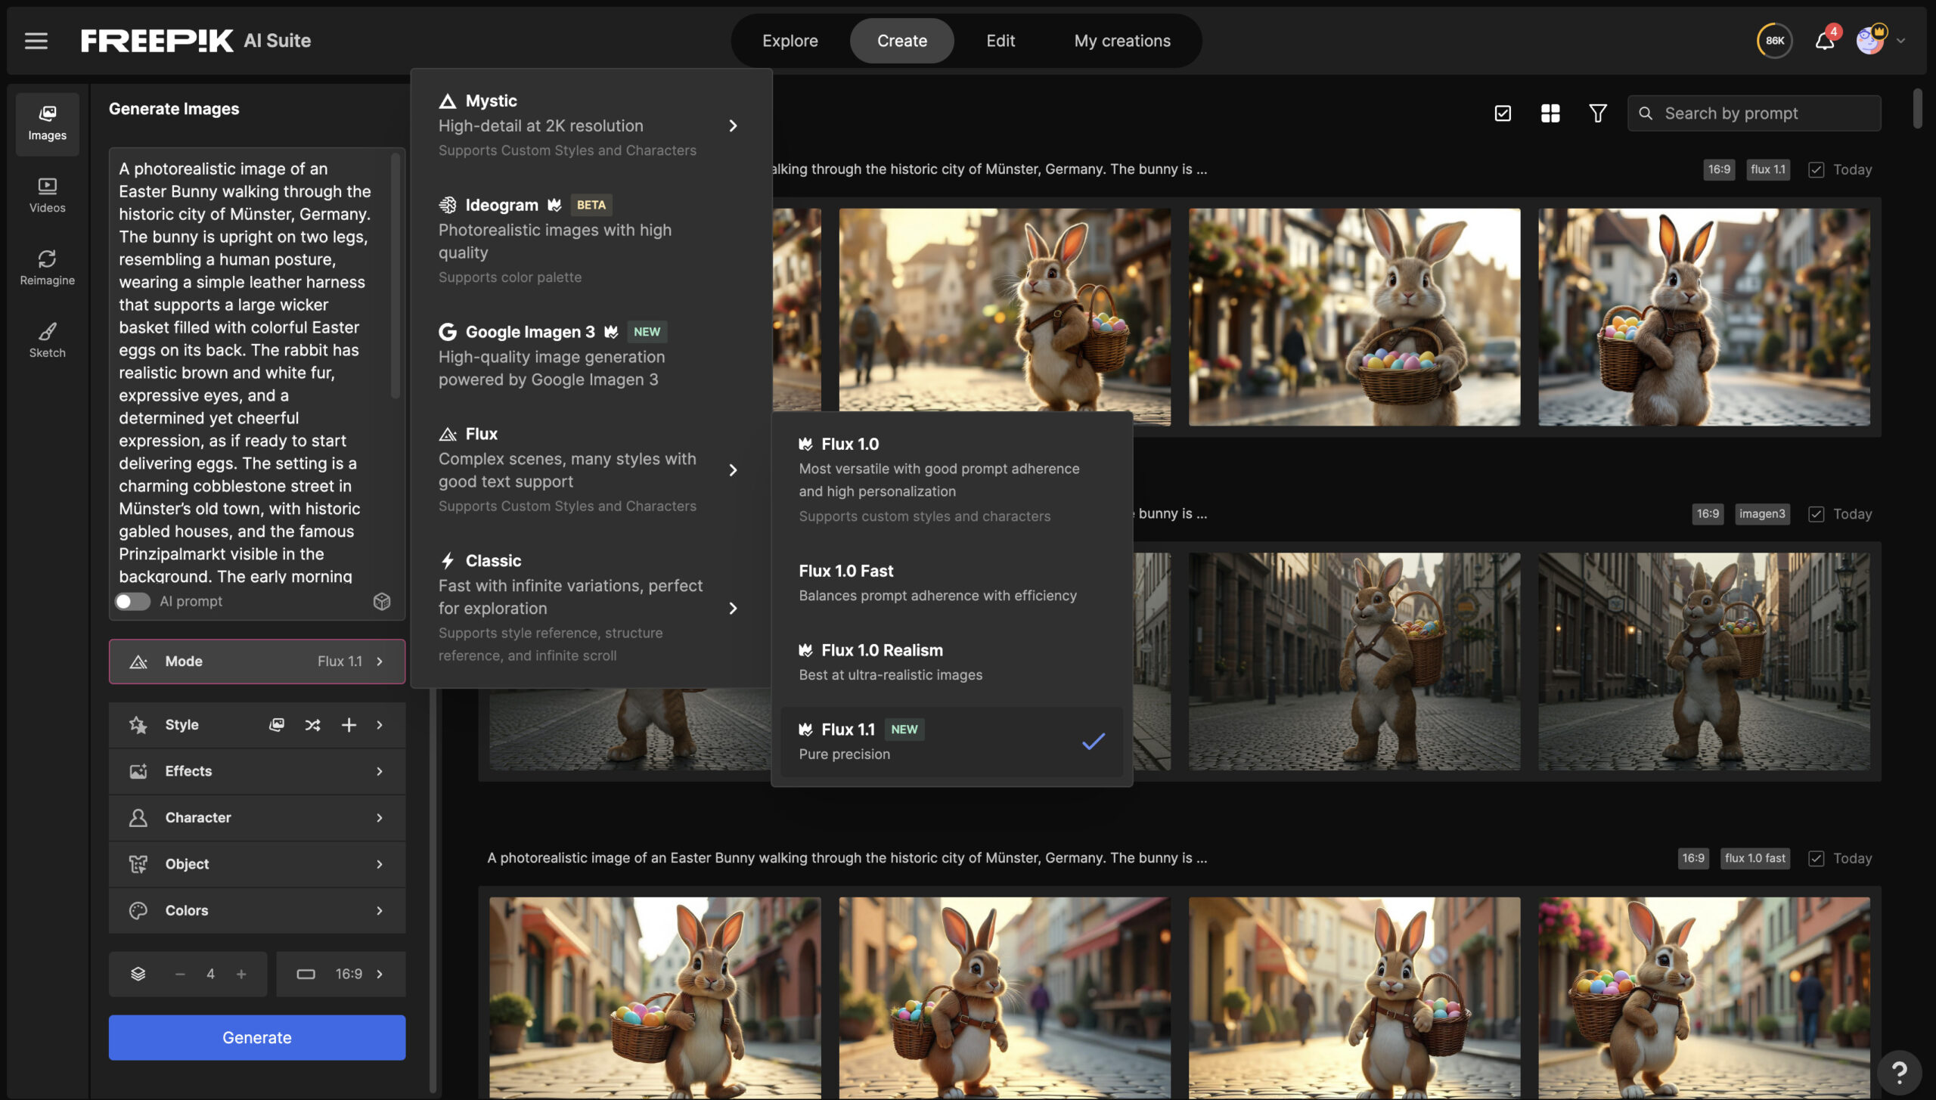Screen dimensions: 1936x1100
Task: Open the hamburger menu
Action: point(36,41)
